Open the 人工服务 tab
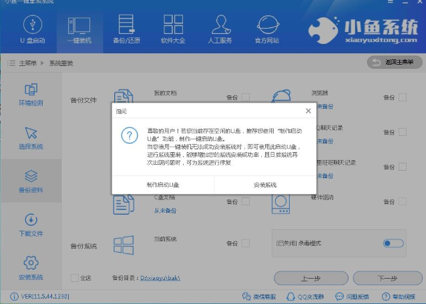The width and height of the screenshot is (426, 304). pyautogui.click(x=220, y=30)
